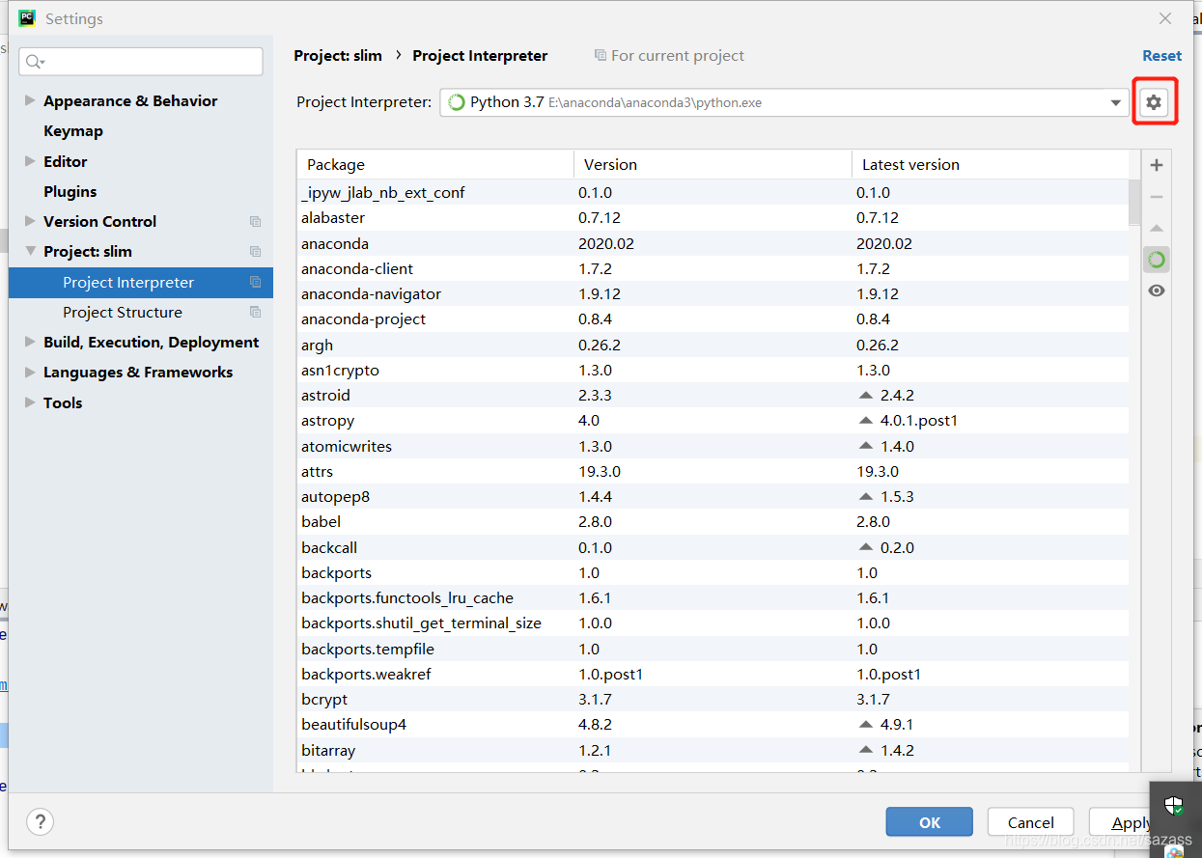Screen dimensions: 1202x858
Task: Click the PyCharm logo in title bar
Action: [27, 18]
